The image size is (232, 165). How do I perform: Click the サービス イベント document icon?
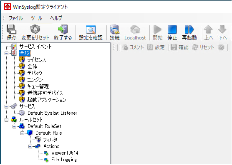click(14, 47)
